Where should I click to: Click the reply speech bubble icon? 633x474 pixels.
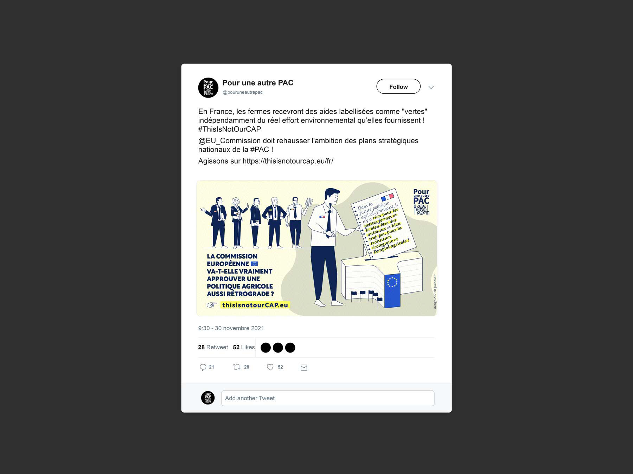tap(203, 367)
